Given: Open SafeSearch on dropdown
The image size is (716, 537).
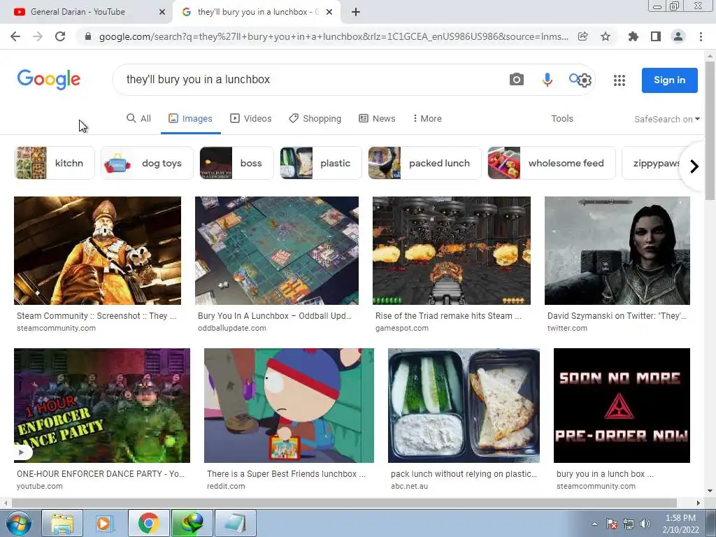Looking at the screenshot, I should [666, 119].
